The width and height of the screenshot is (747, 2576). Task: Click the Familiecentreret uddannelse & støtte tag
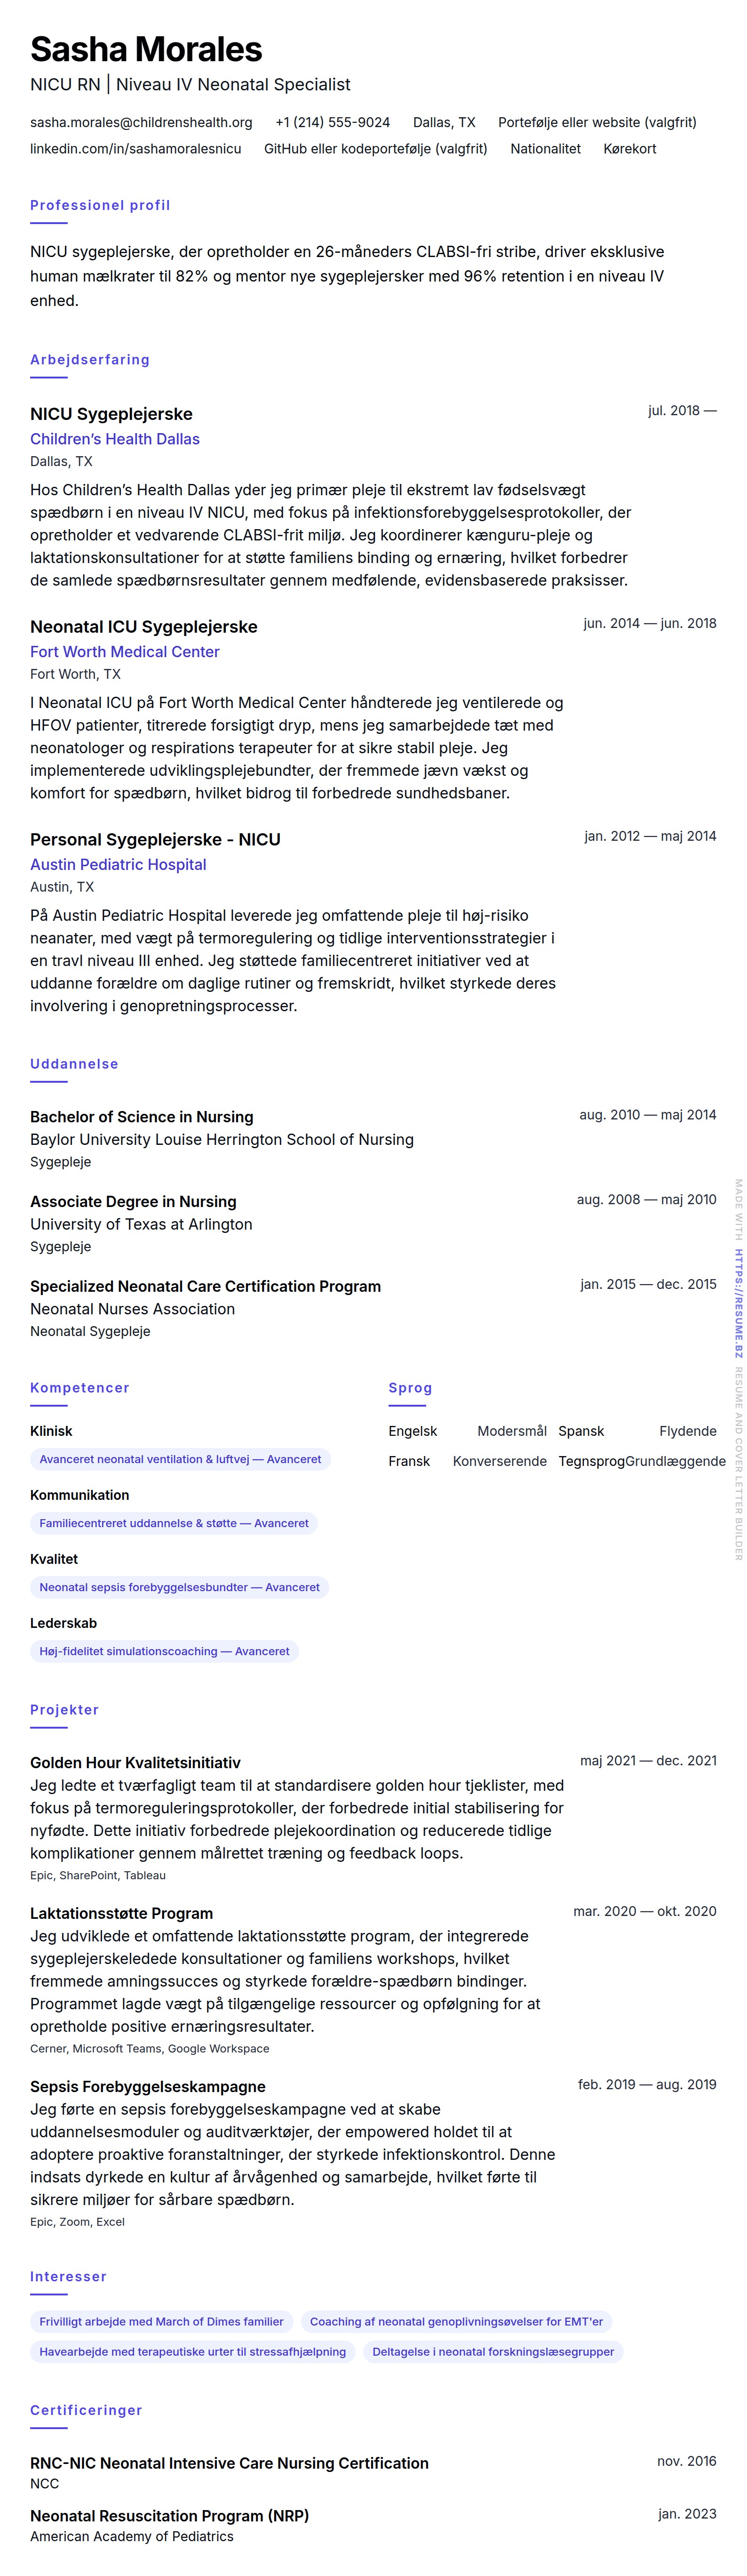174,1523
